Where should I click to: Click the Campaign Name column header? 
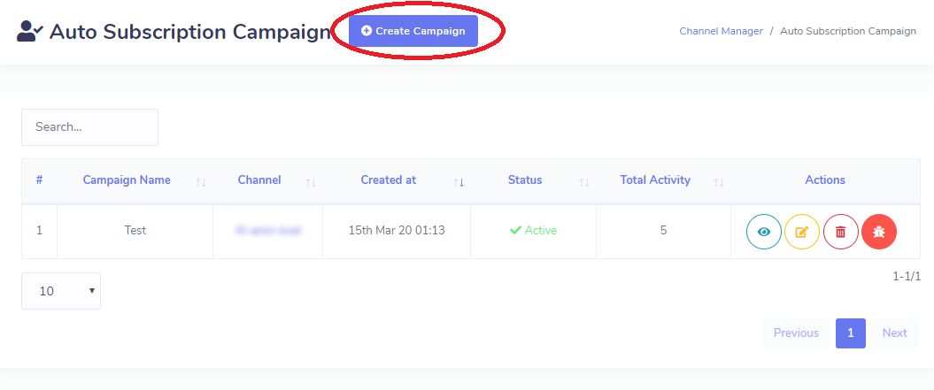tap(127, 180)
